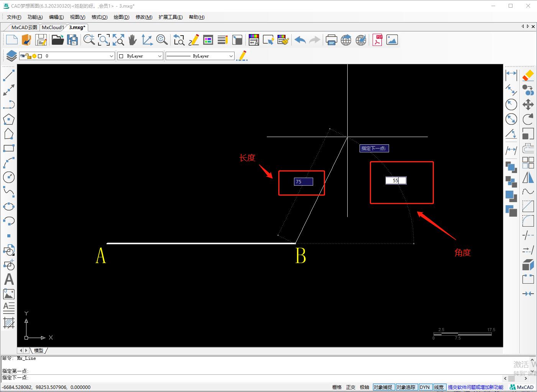This screenshot has width=537, height=392.
Task: Toggle DYN dynamic input mode
Action: (x=425, y=387)
